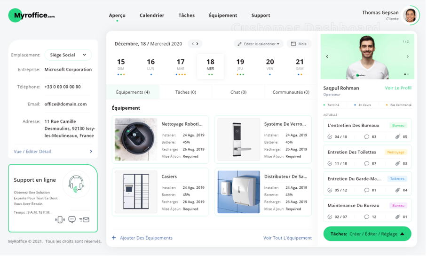Select day 17 MAR in calendar
Image resolution: width=427 pixels, height=257 pixels.
[x=181, y=67]
